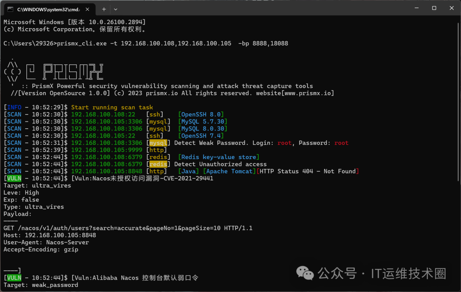Click the 'Payload:' label
Viewport: 461px width, 292px height.
(x=18, y=214)
